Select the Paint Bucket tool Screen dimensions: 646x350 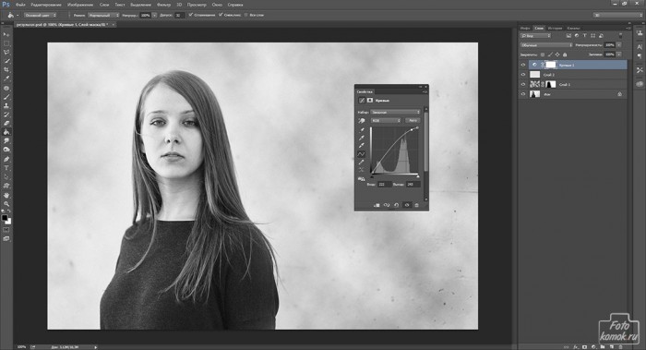[x=6, y=132]
